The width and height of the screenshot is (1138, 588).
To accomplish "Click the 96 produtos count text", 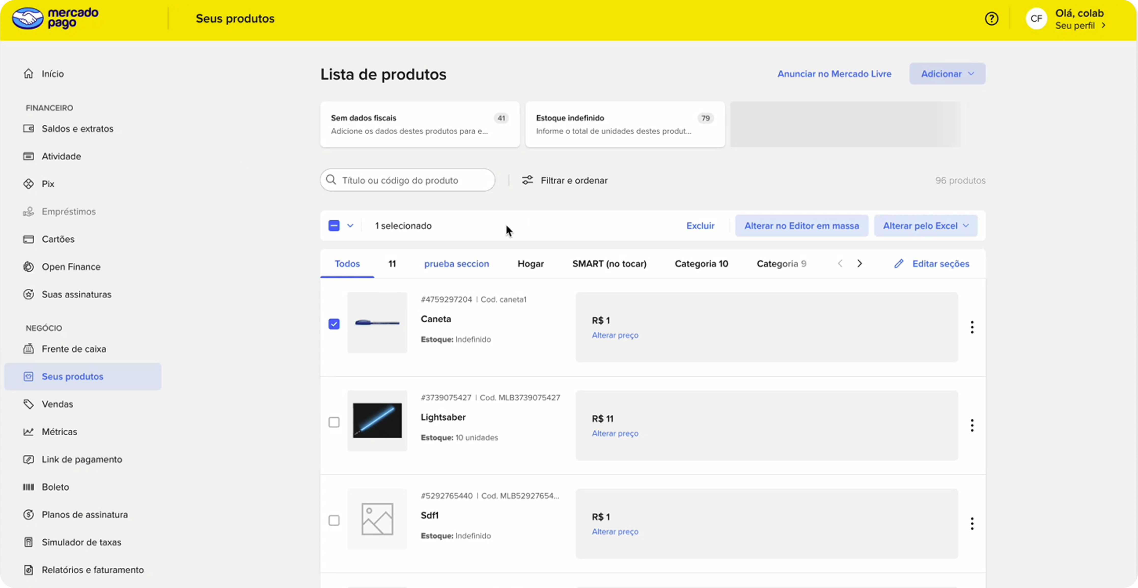I will [x=960, y=180].
